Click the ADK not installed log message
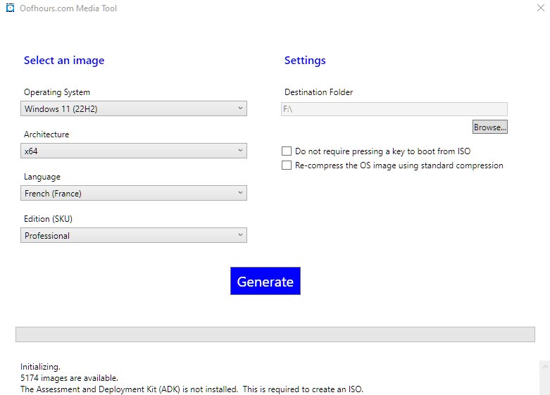 [x=192, y=389]
